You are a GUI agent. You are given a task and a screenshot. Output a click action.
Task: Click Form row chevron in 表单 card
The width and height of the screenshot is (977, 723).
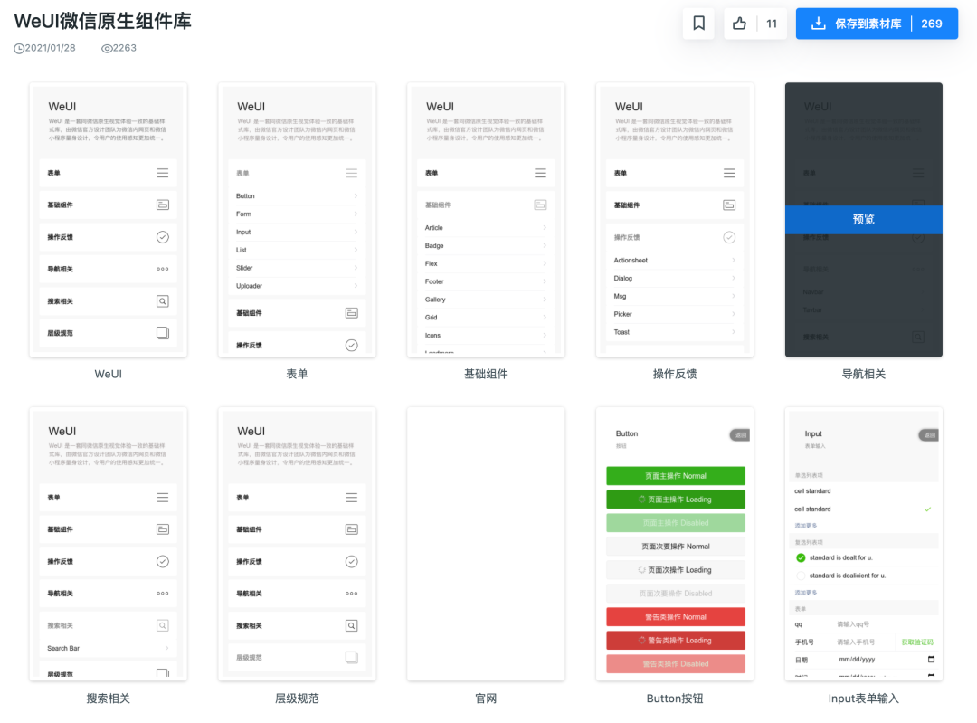point(356,214)
